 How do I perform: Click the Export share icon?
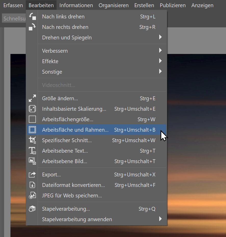32,174
